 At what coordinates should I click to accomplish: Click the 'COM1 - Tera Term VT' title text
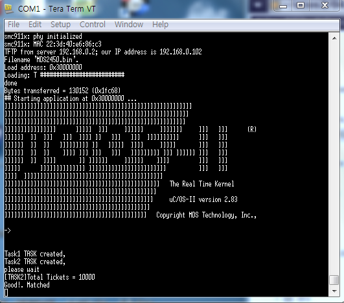pos(56,9)
